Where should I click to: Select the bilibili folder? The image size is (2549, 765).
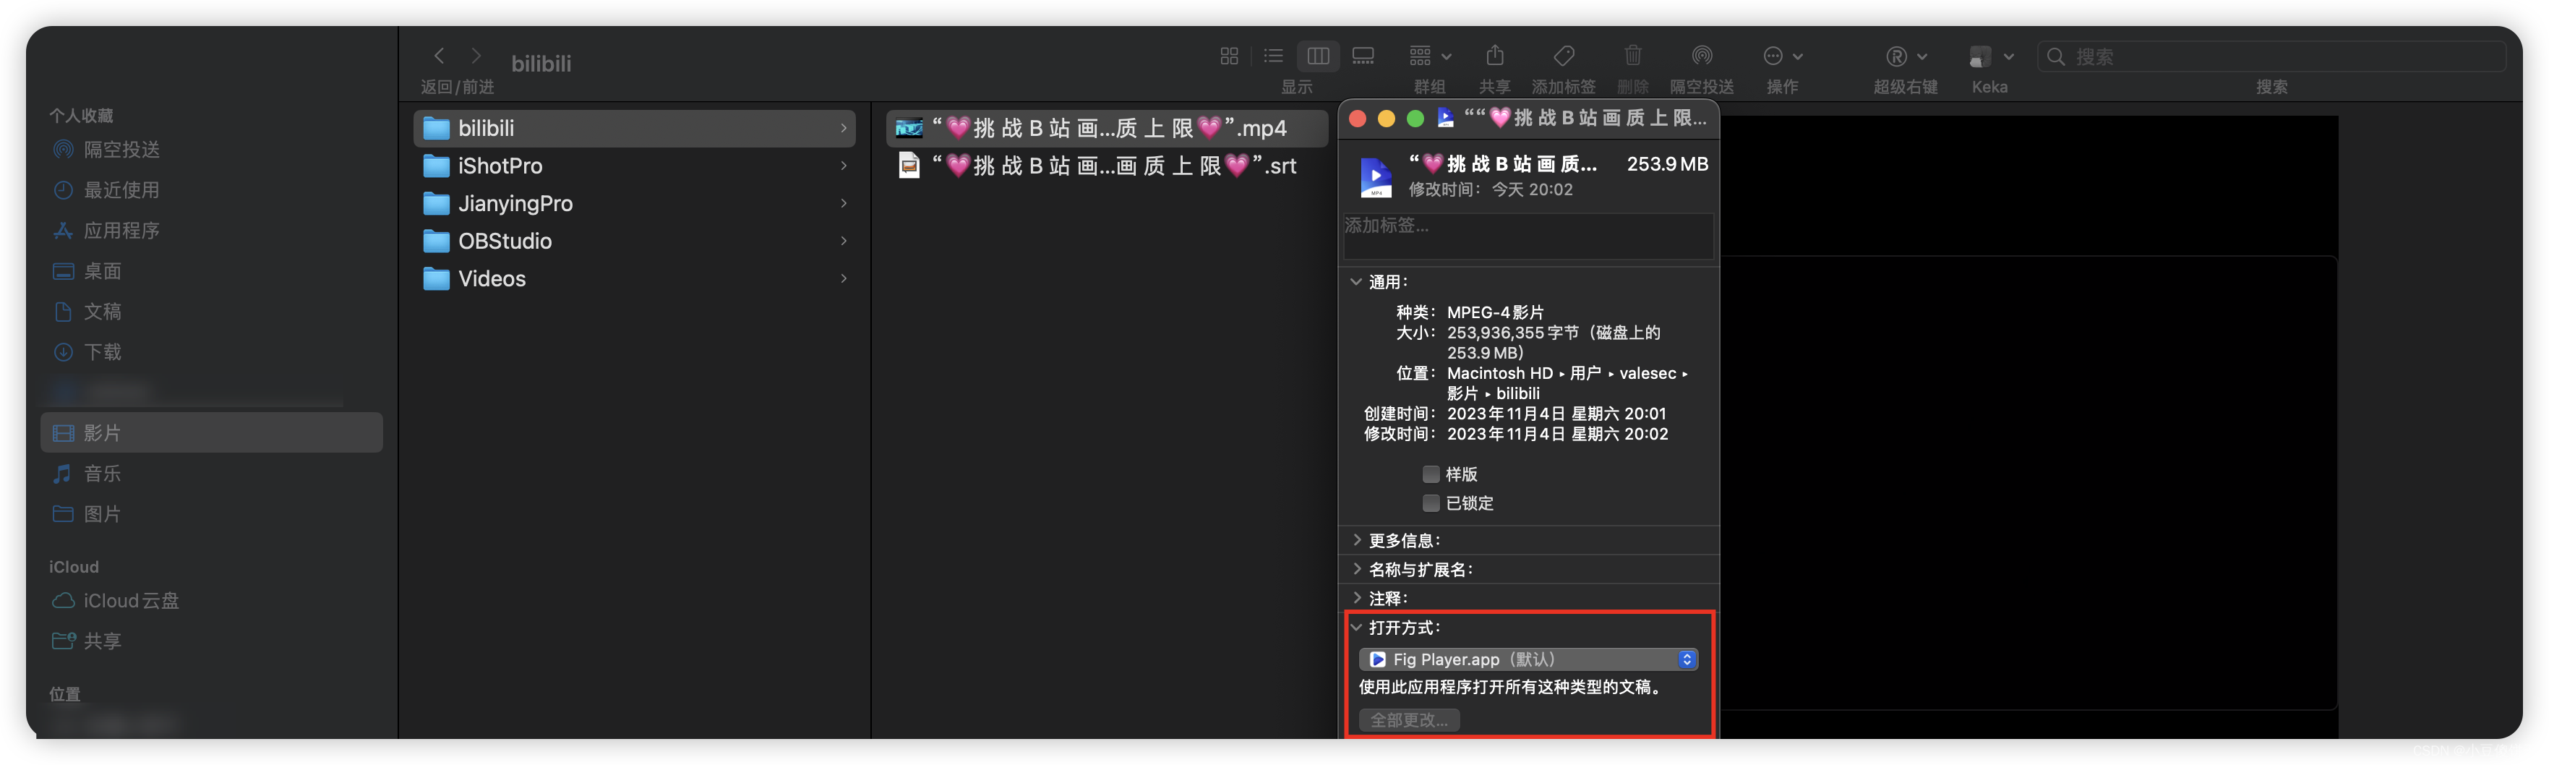[634, 129]
